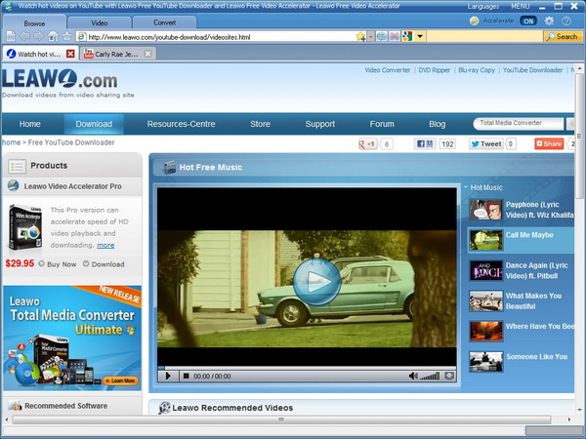Open the DVD Ripper top link
Image resolution: width=586 pixels, height=439 pixels.
tap(434, 70)
